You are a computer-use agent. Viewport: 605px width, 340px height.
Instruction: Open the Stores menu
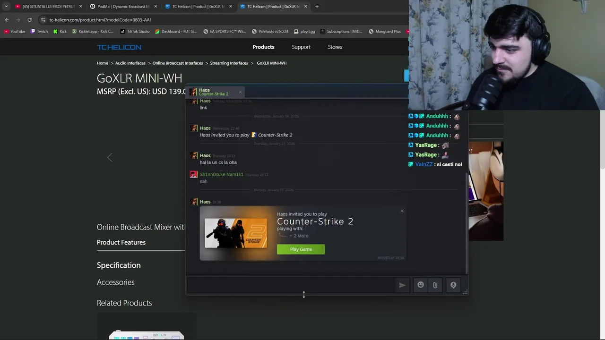[x=335, y=47]
